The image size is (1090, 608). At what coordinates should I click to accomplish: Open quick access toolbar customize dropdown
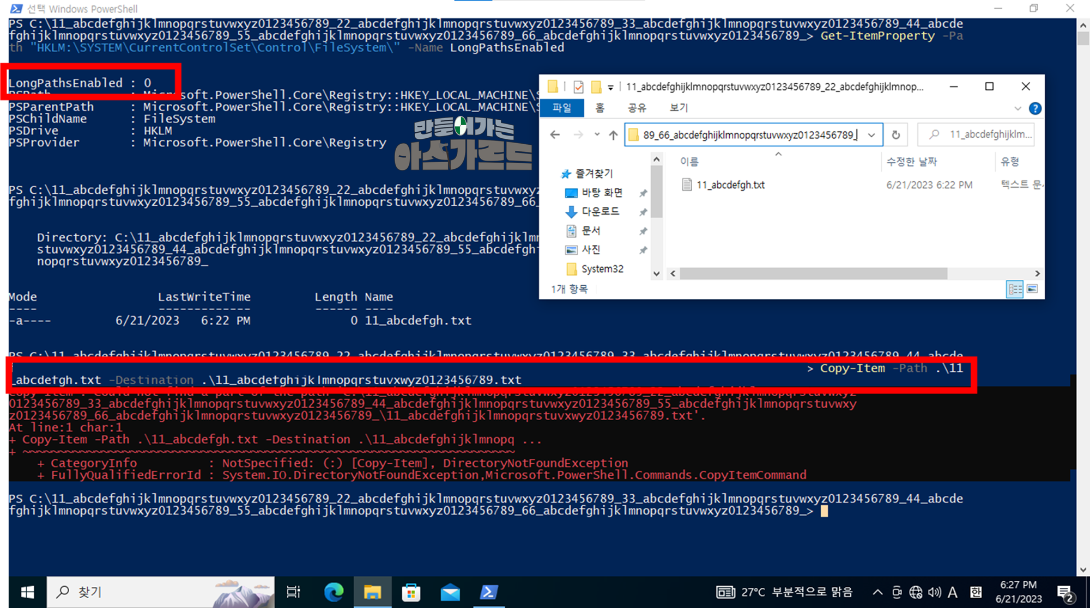(610, 87)
